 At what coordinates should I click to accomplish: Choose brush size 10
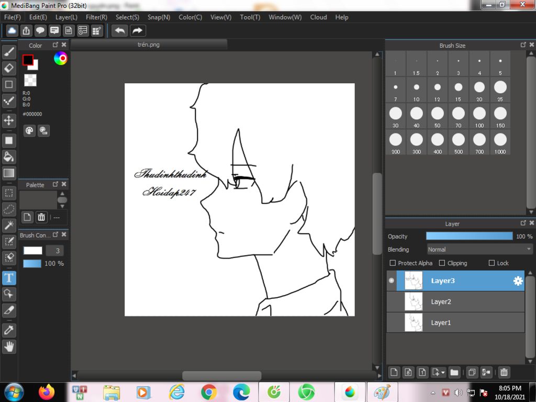(x=416, y=90)
